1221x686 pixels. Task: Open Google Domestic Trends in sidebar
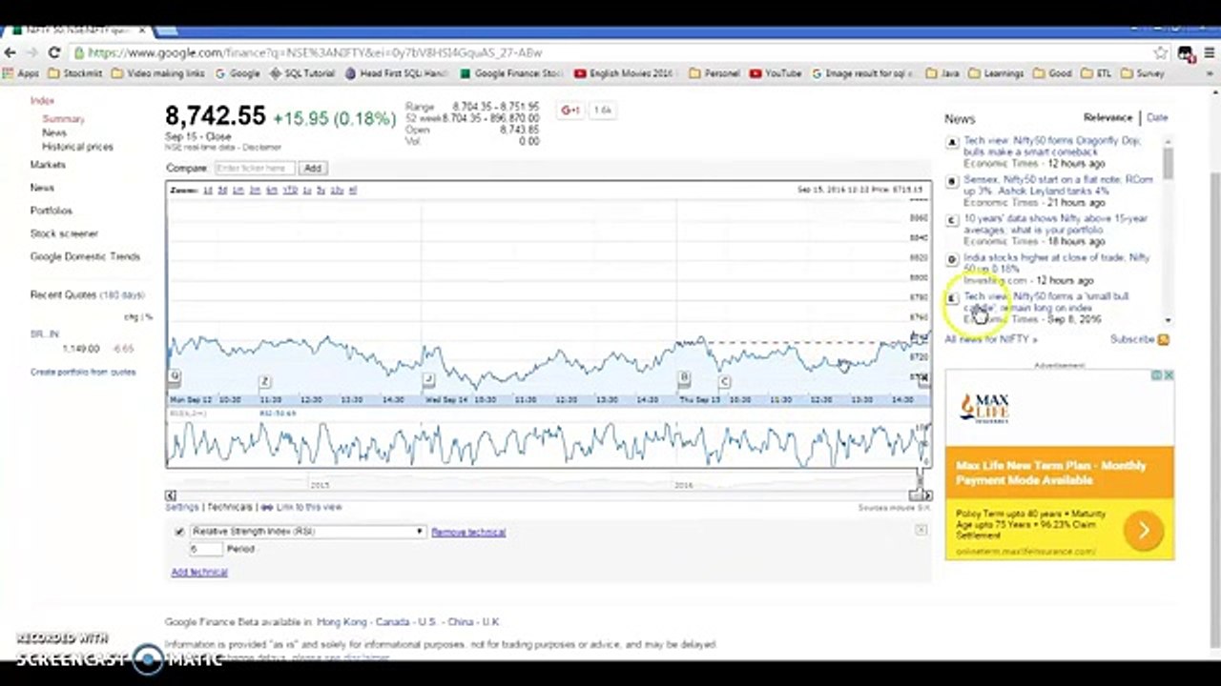click(x=85, y=256)
